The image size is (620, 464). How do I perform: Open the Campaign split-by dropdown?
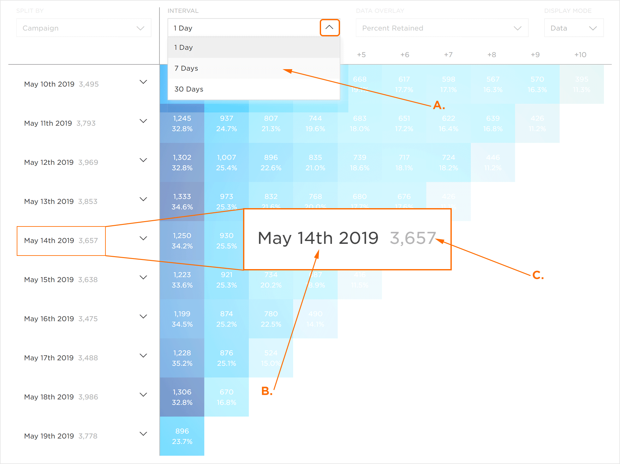pyautogui.click(x=83, y=28)
